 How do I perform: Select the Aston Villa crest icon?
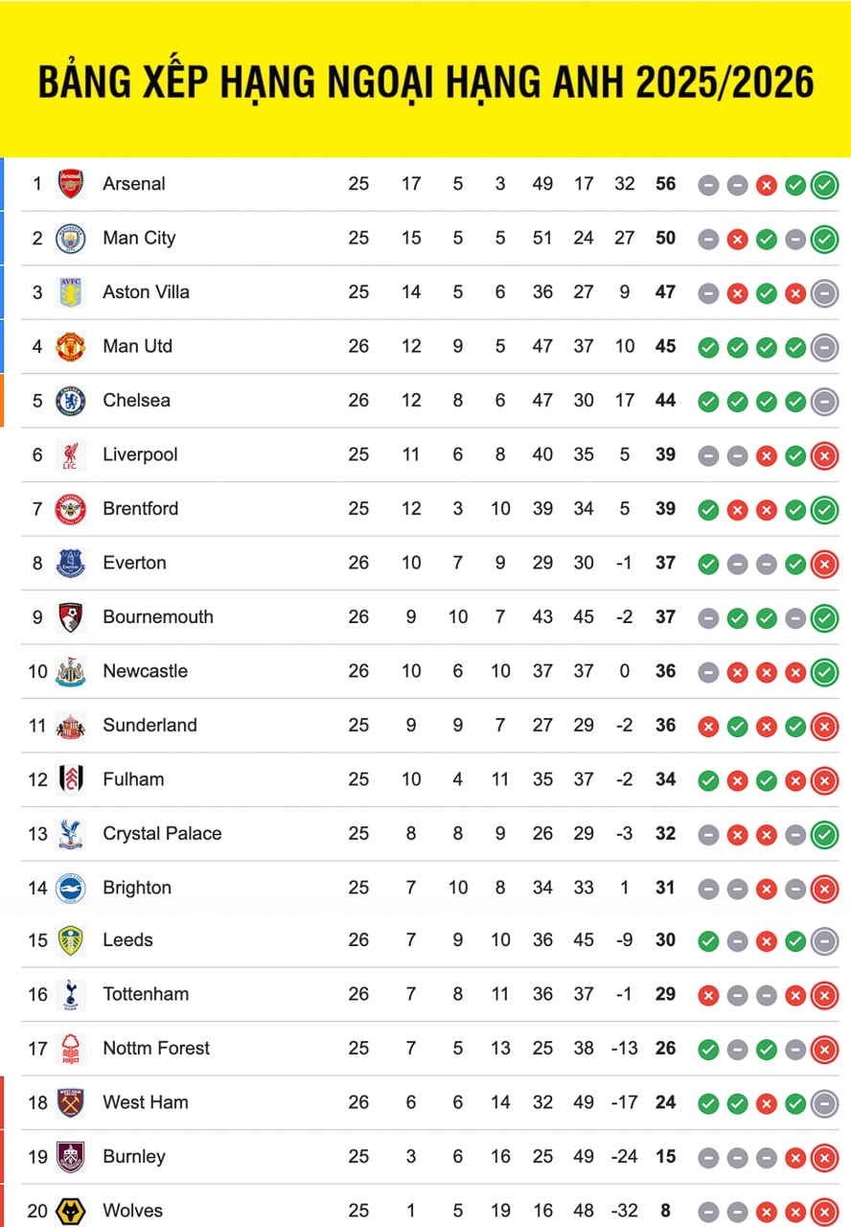pyautogui.click(x=71, y=292)
